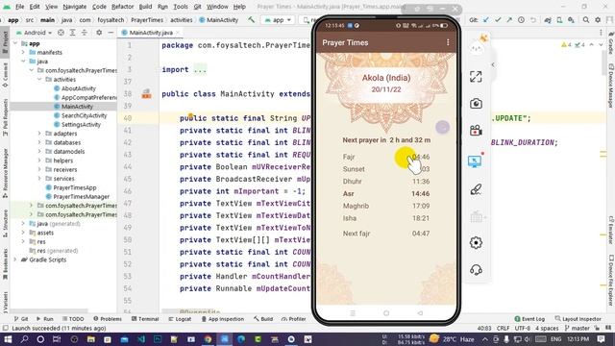Click the Select Opened File target icon

coord(61,33)
